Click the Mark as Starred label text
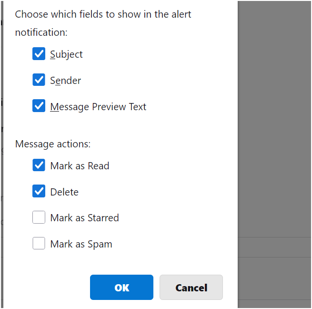 coord(84,218)
